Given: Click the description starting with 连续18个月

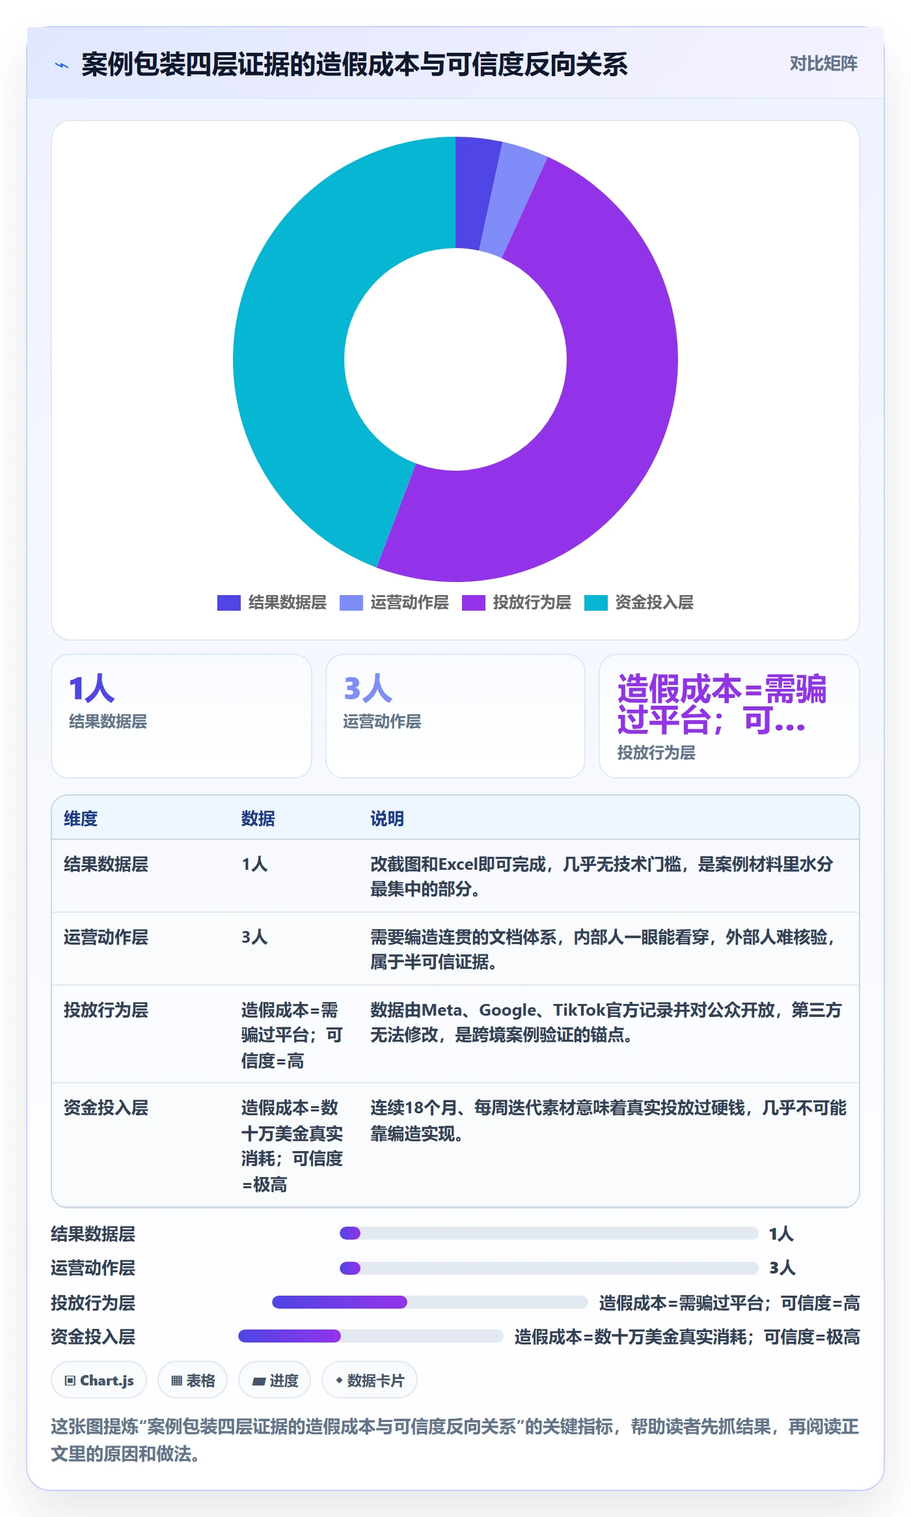Looking at the screenshot, I should tap(608, 1120).
